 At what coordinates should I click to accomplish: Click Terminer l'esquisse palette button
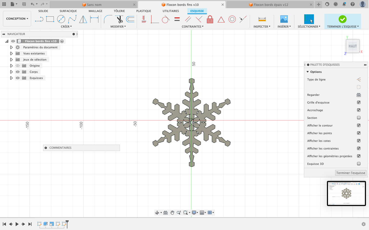click(351, 173)
